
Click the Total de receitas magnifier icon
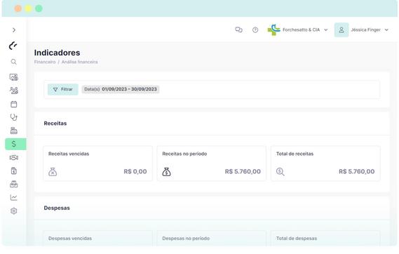[280, 172]
